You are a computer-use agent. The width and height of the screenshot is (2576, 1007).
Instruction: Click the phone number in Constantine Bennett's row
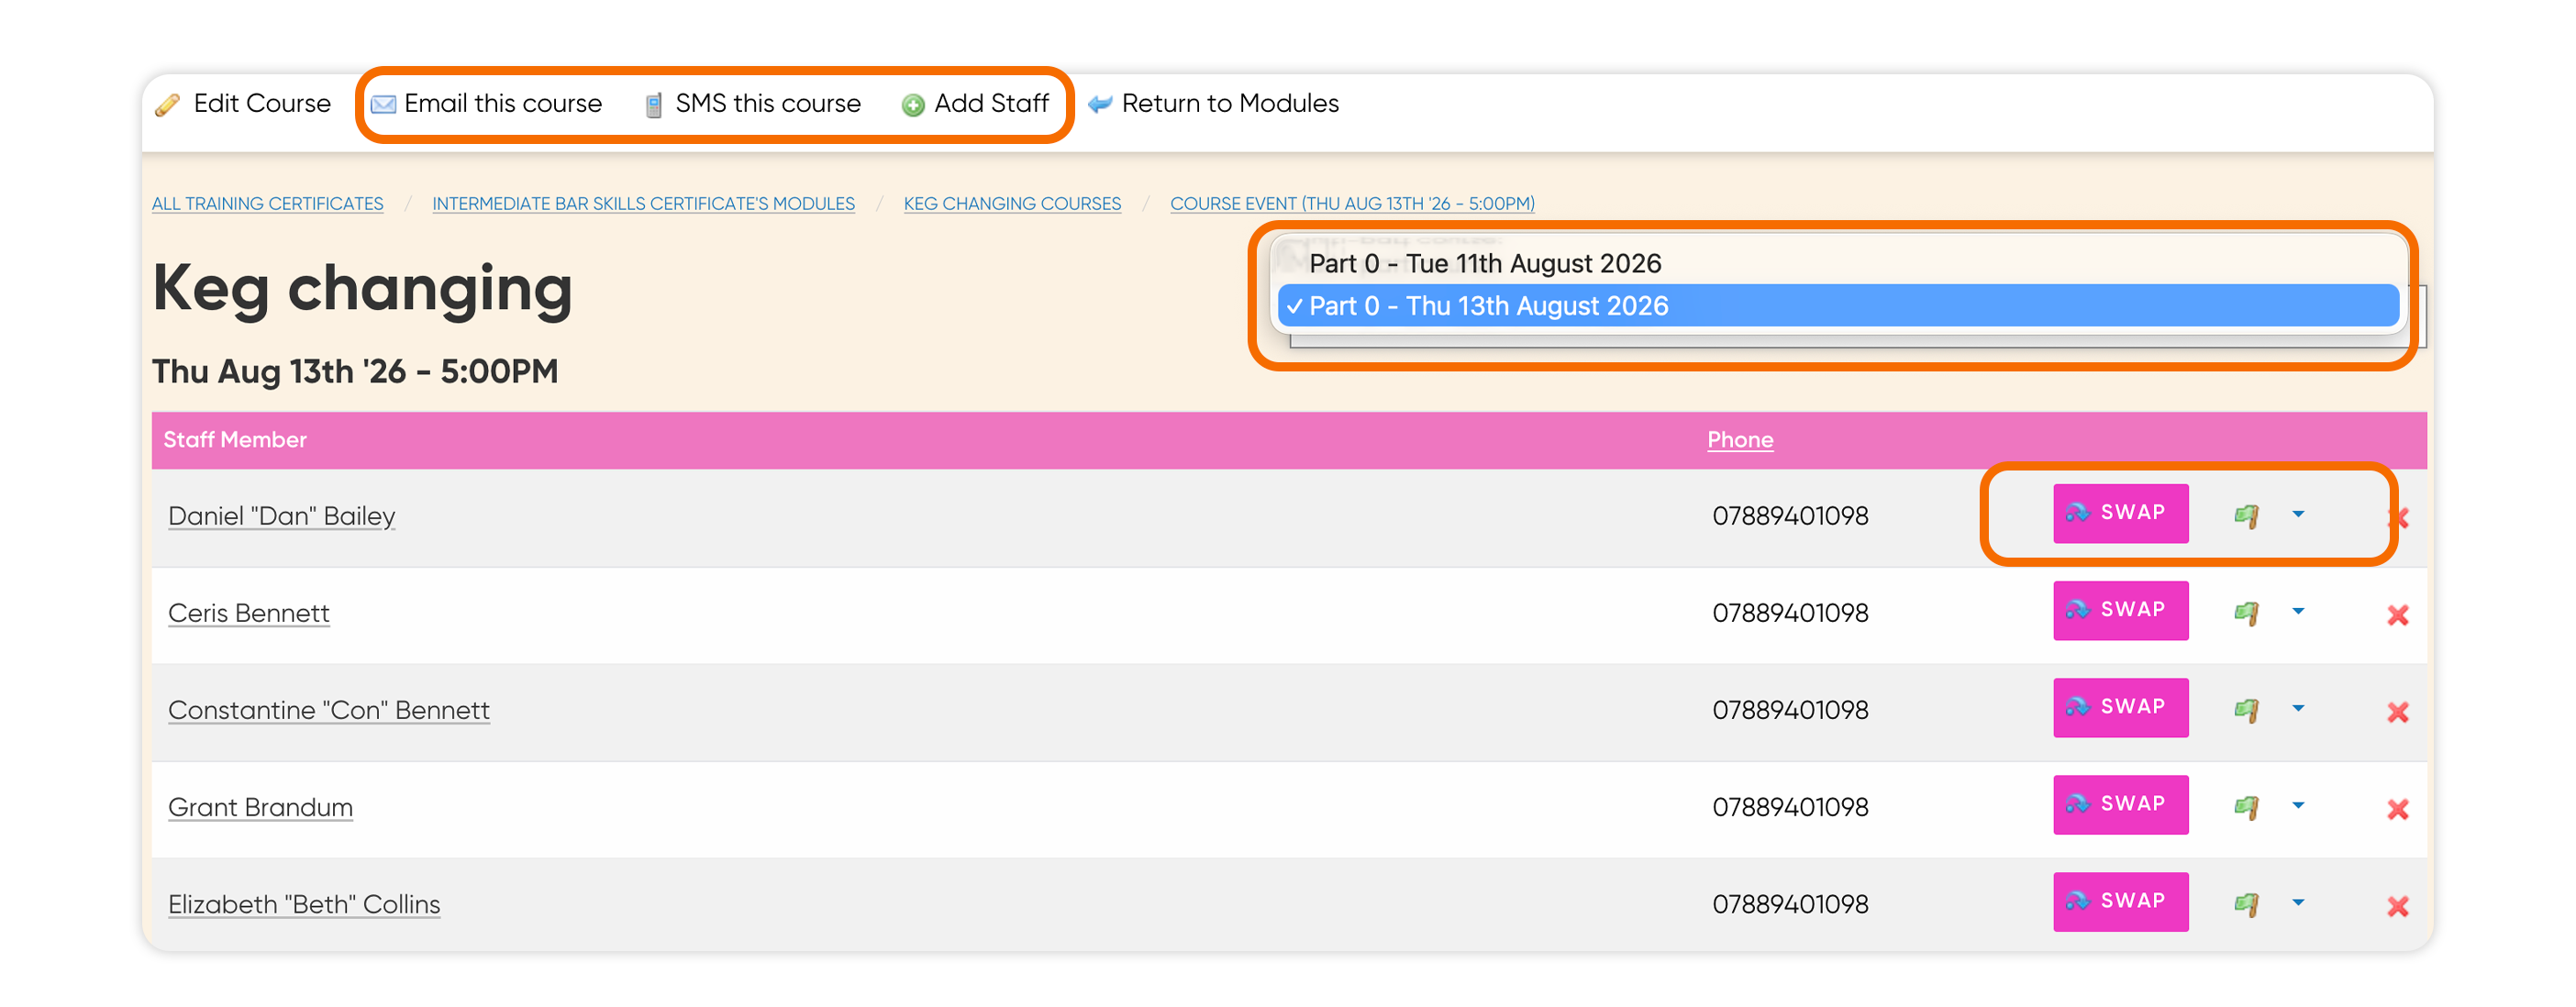(x=1790, y=710)
